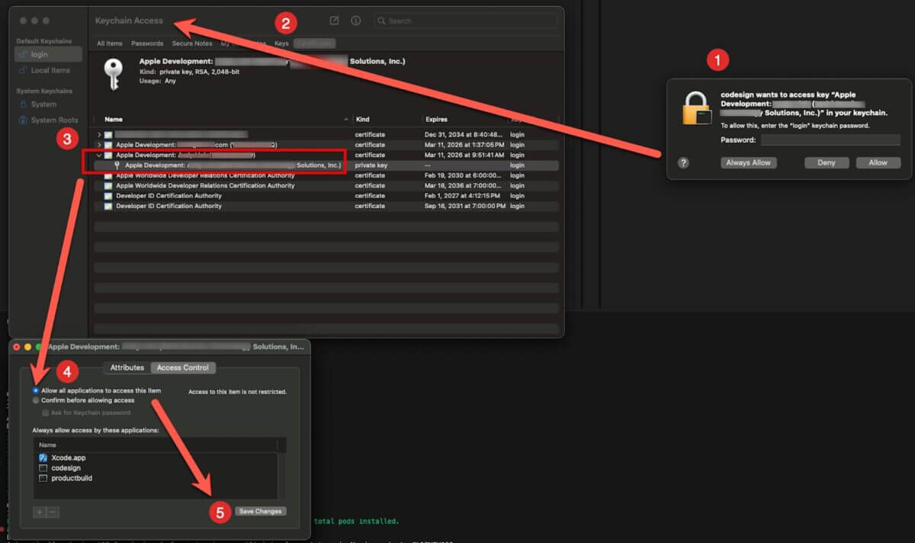
Task: Select the login keychain in sidebar
Action: (48, 54)
